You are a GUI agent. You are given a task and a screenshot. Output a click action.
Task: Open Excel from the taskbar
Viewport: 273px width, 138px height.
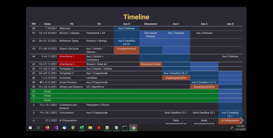[x=82, y=128]
